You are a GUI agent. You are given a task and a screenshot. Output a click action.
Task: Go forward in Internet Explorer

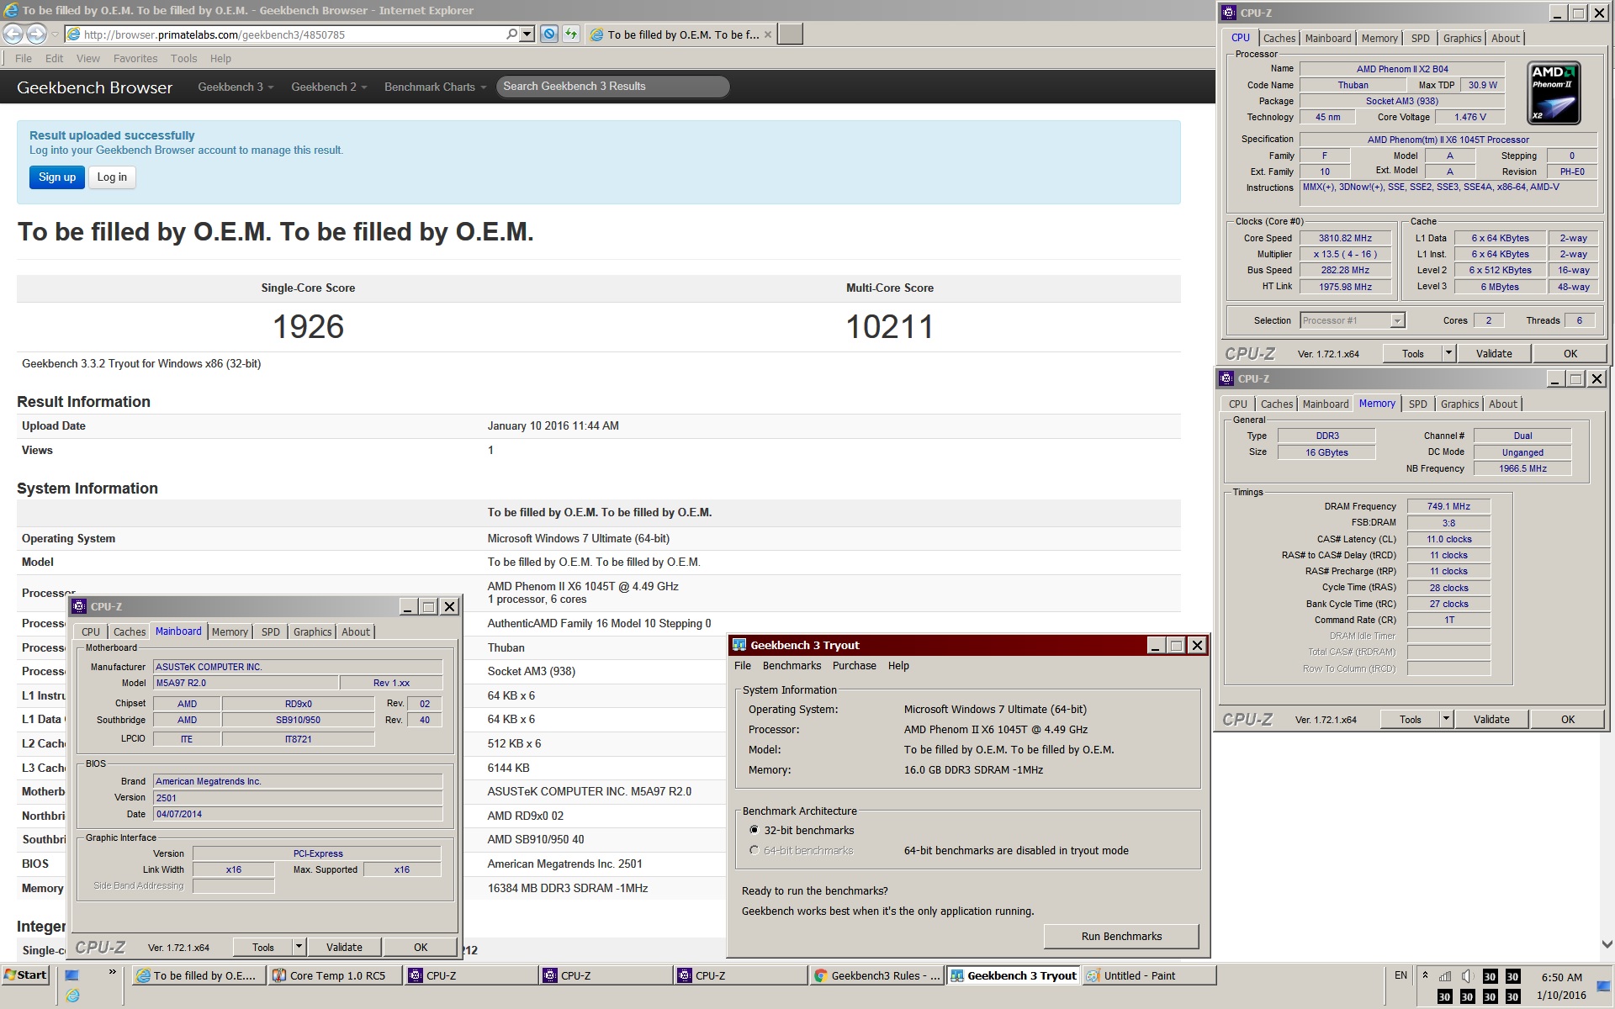pos(36,34)
